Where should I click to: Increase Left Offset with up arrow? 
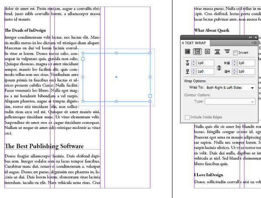click(234, 61)
